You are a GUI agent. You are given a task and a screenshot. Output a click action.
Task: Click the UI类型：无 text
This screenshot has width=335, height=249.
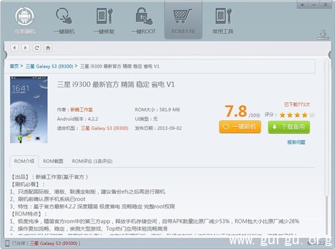(x=146, y=119)
